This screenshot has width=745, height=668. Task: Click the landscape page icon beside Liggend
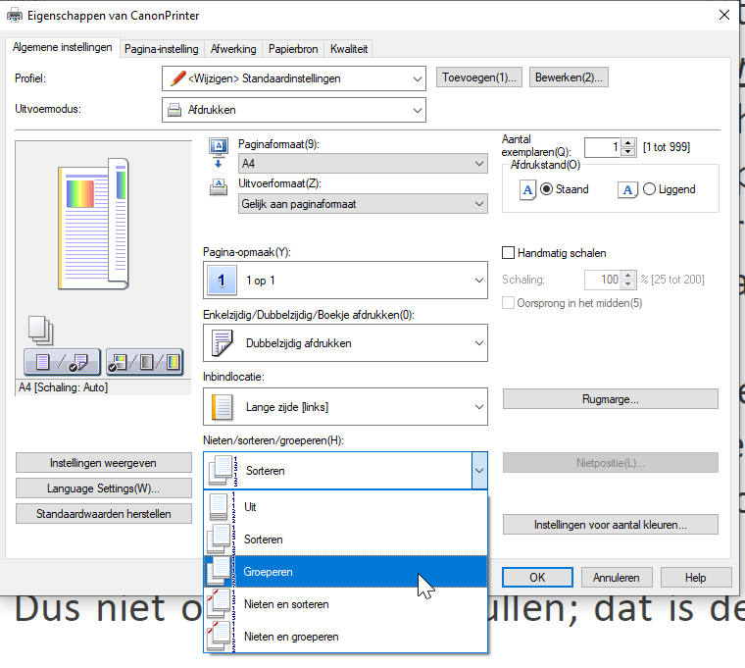(x=627, y=190)
